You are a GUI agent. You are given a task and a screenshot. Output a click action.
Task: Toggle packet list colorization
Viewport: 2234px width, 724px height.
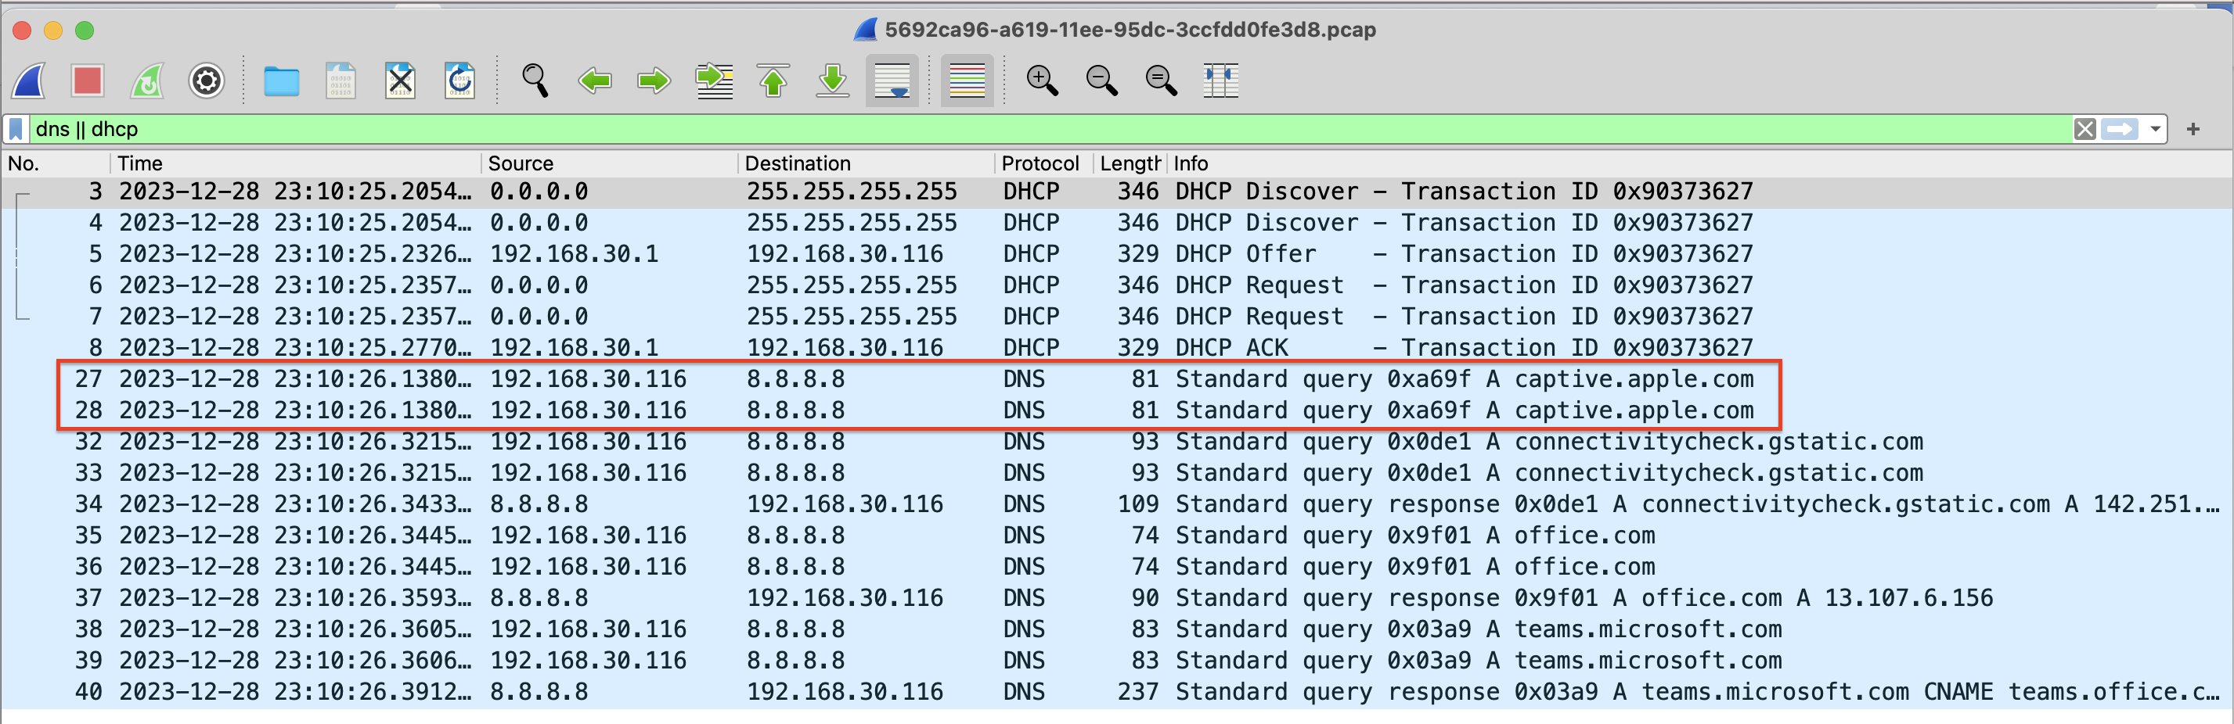pyautogui.click(x=967, y=81)
